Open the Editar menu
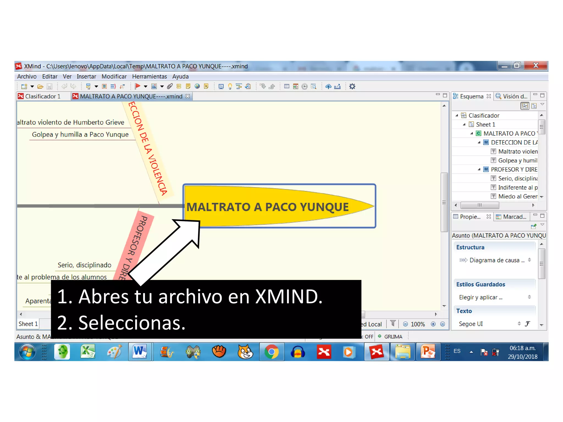 (x=50, y=76)
